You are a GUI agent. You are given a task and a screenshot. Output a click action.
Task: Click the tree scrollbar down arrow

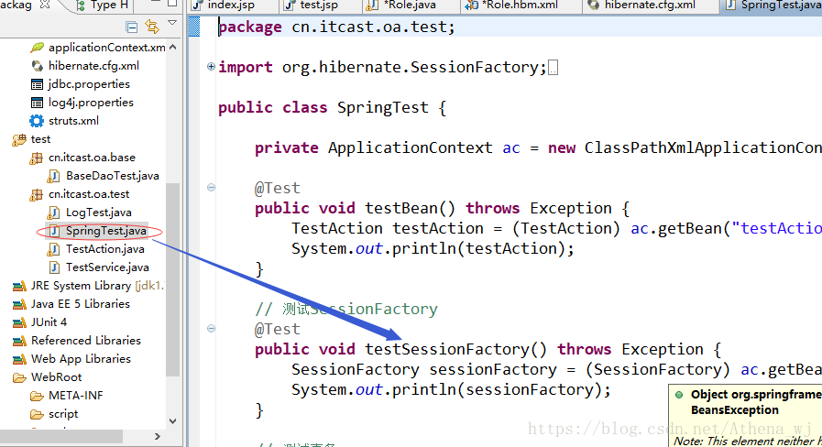tap(172, 420)
